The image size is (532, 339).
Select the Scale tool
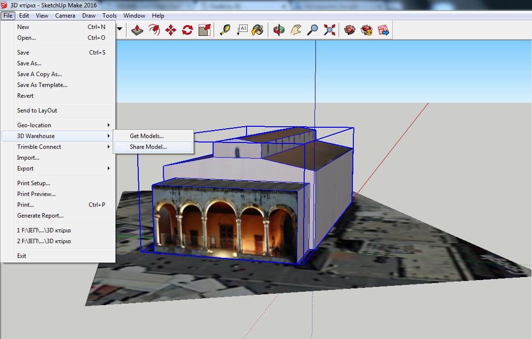click(204, 30)
